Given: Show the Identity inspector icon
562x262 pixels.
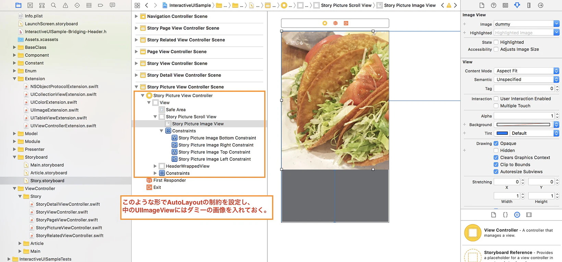Looking at the screenshot, I should click(x=505, y=5).
